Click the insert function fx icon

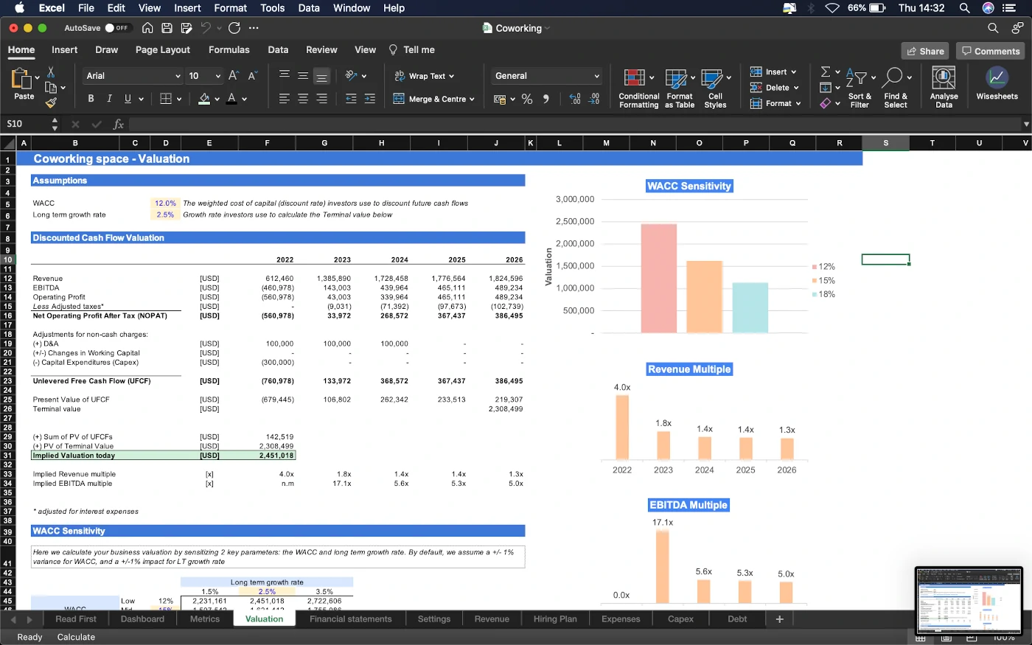coord(118,124)
